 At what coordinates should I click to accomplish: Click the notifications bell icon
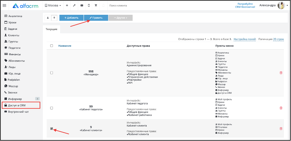pos(103,6)
